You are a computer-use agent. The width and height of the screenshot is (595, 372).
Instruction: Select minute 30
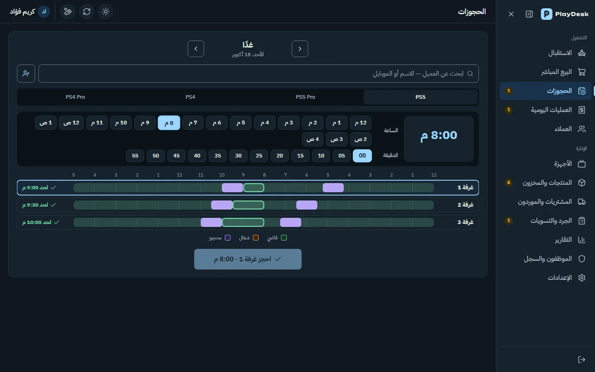click(x=238, y=156)
